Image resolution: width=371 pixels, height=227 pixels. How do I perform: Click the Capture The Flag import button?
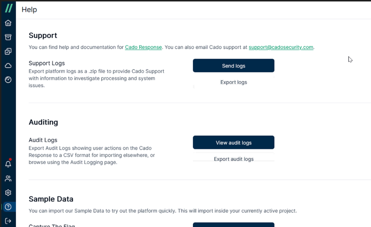pos(234,225)
